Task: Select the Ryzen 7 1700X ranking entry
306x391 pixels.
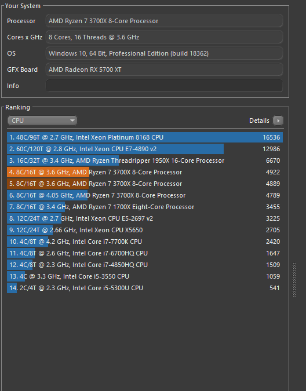Action: [x=145, y=207]
